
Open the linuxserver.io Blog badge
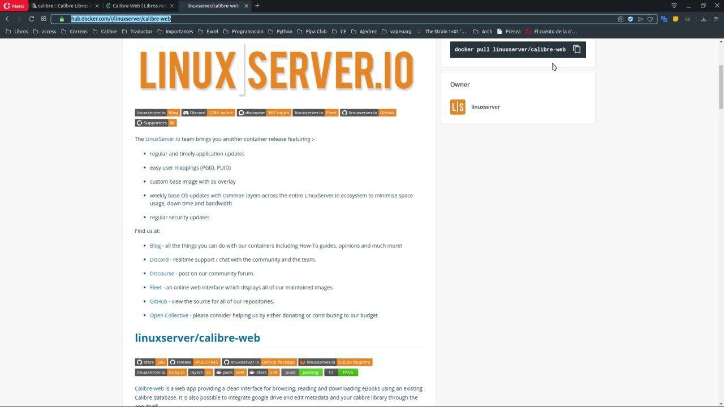coord(157,112)
